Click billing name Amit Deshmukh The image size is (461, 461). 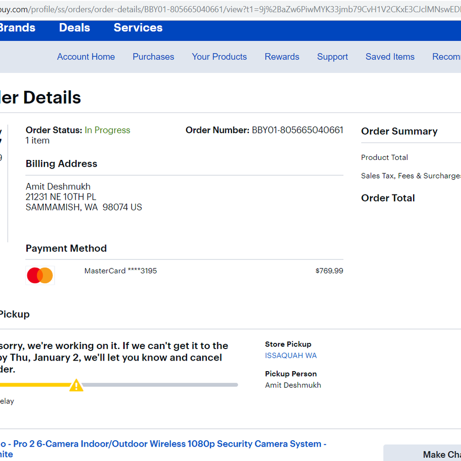[58, 186]
